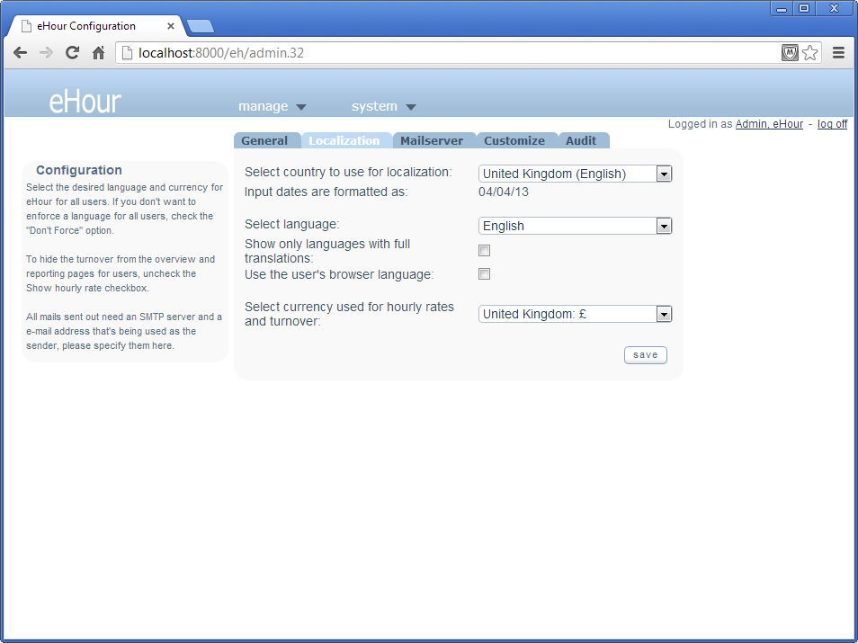
Task: Open a new browser tab
Action: (x=201, y=26)
